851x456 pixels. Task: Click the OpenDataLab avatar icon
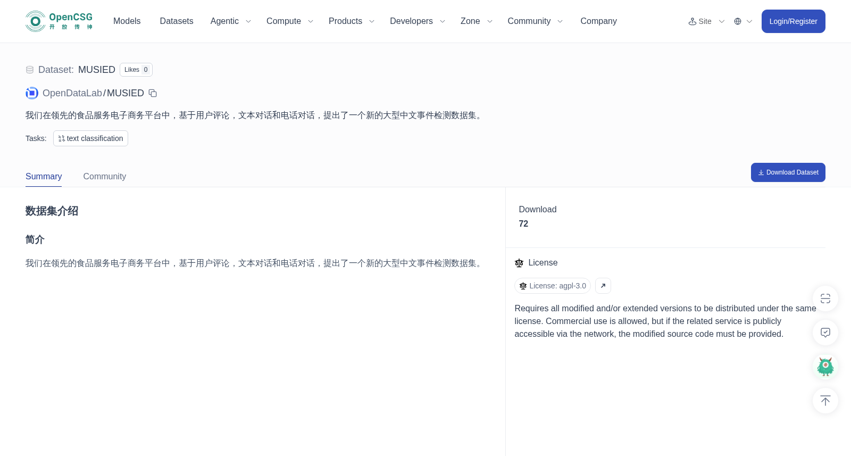click(x=32, y=93)
